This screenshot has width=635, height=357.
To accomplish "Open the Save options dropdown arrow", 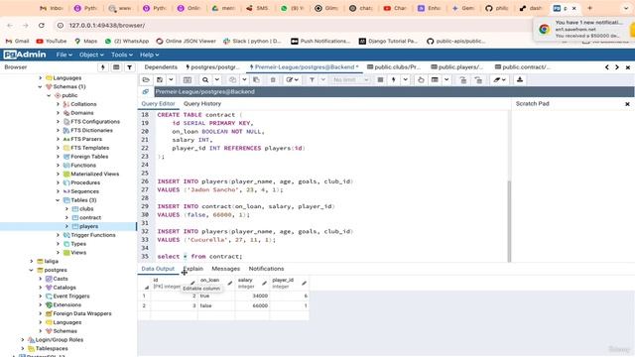I will (x=171, y=79).
